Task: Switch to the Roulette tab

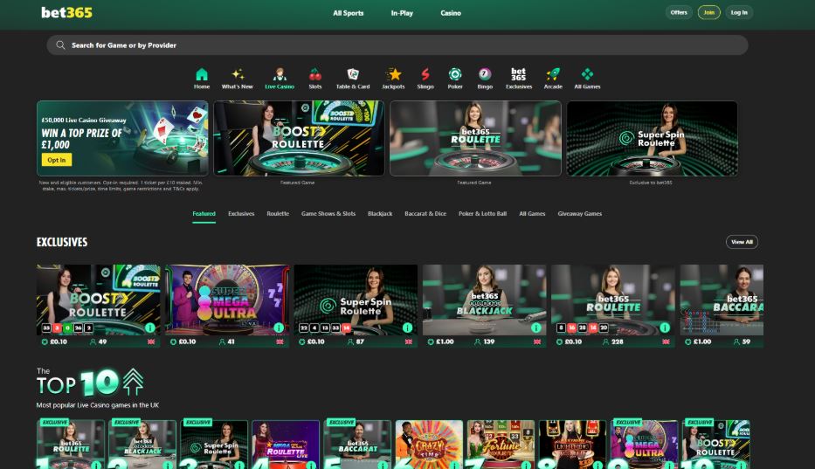Action: pos(278,214)
